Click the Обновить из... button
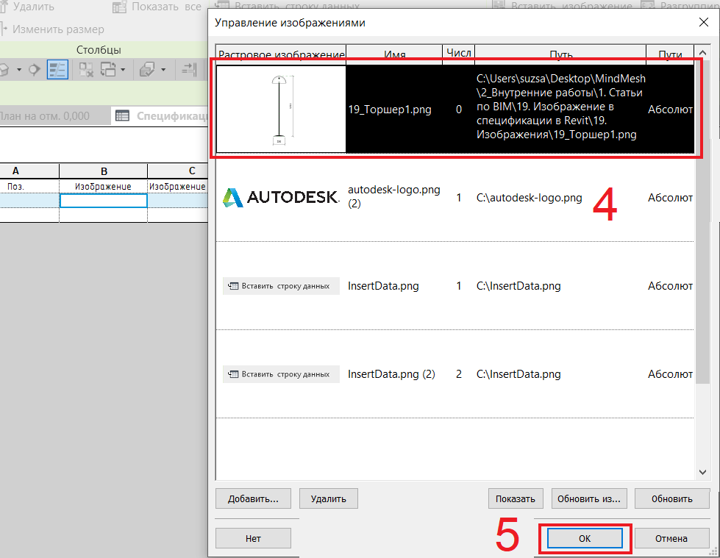 588,498
